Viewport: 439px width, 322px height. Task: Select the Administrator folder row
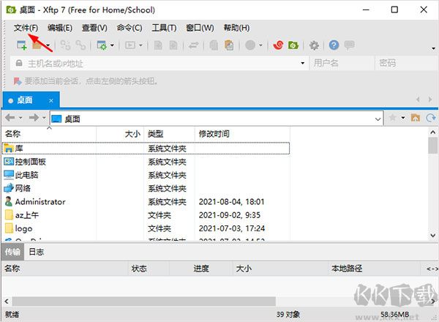click(x=146, y=201)
